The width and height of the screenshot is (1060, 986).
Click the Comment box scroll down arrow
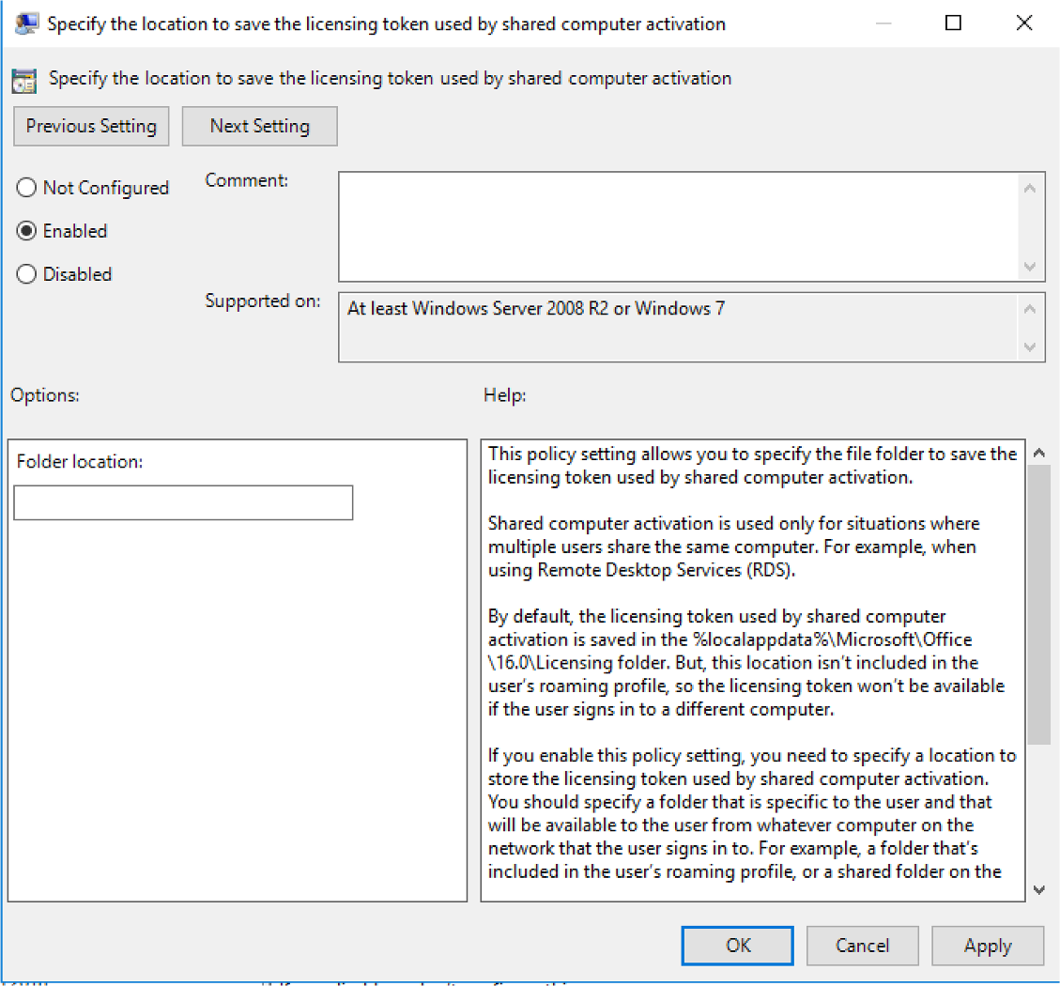[1030, 266]
